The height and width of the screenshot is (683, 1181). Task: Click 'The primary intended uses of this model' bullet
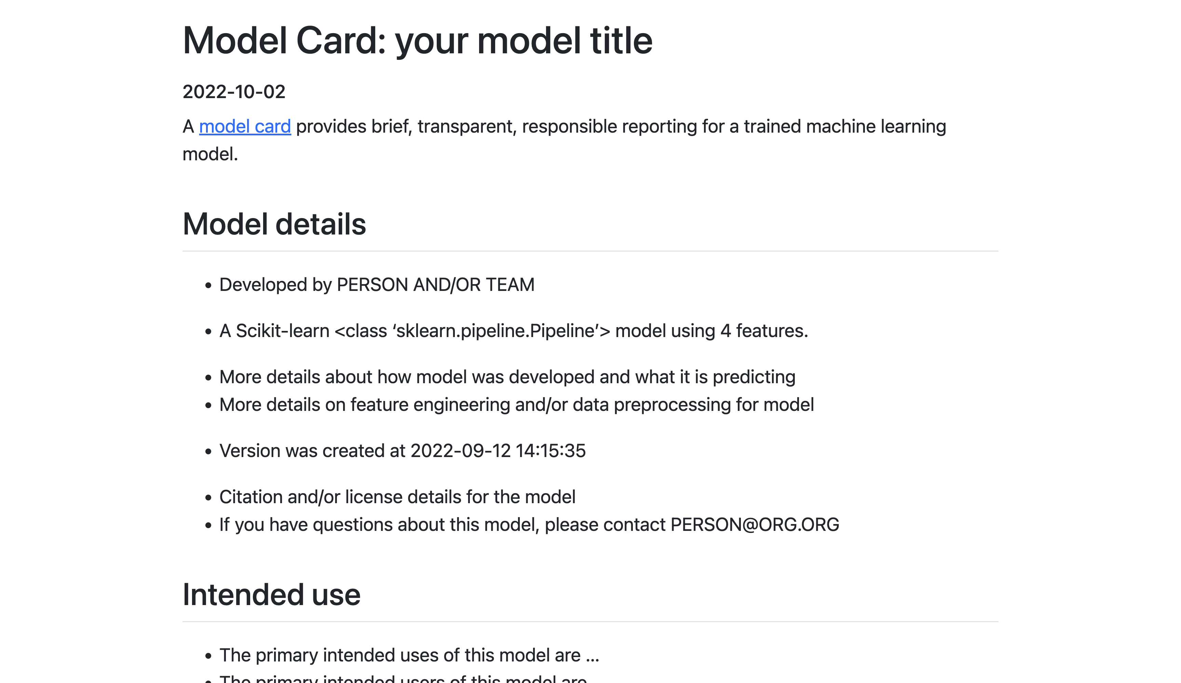pyautogui.click(x=409, y=655)
